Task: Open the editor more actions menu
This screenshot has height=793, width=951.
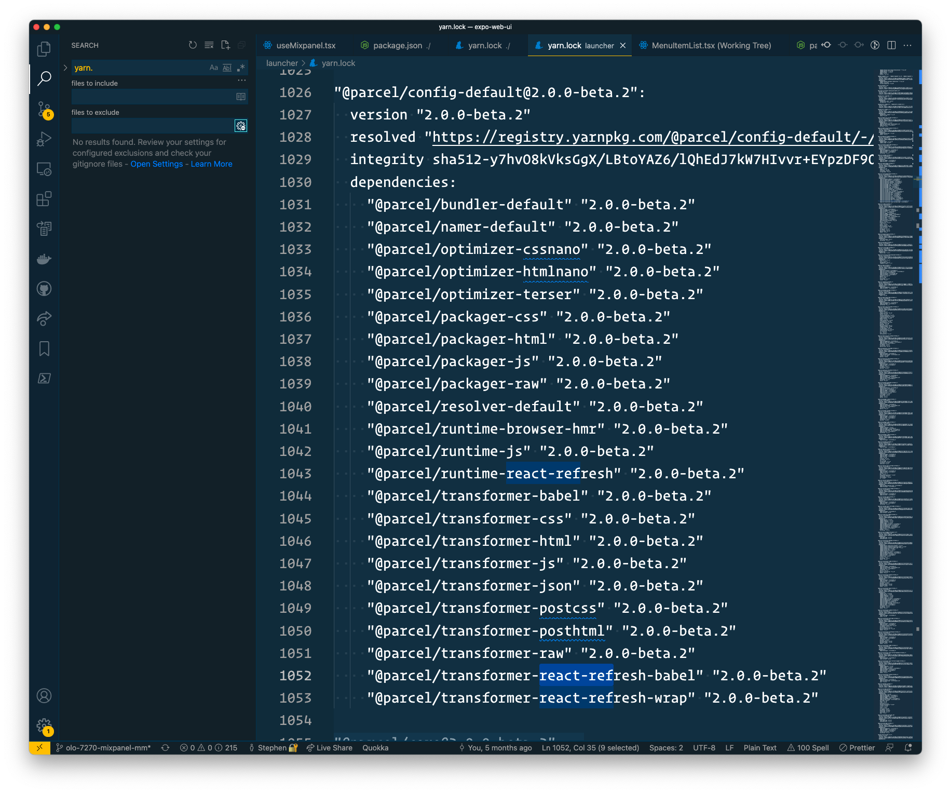Action: point(907,45)
